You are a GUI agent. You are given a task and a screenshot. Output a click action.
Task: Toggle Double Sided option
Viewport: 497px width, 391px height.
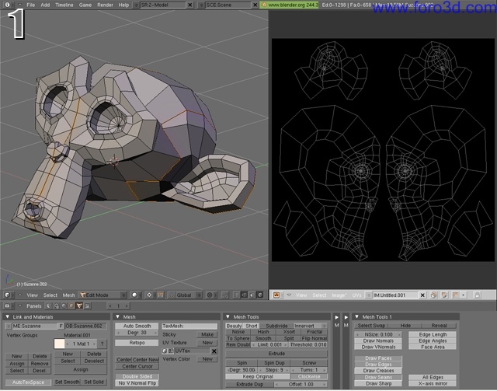[137, 376]
